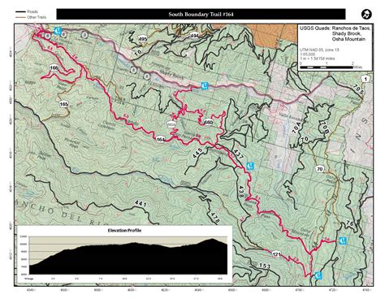Viewport: 385px width, 299px height.
Task: Click the road 76 label
Action: point(350,223)
